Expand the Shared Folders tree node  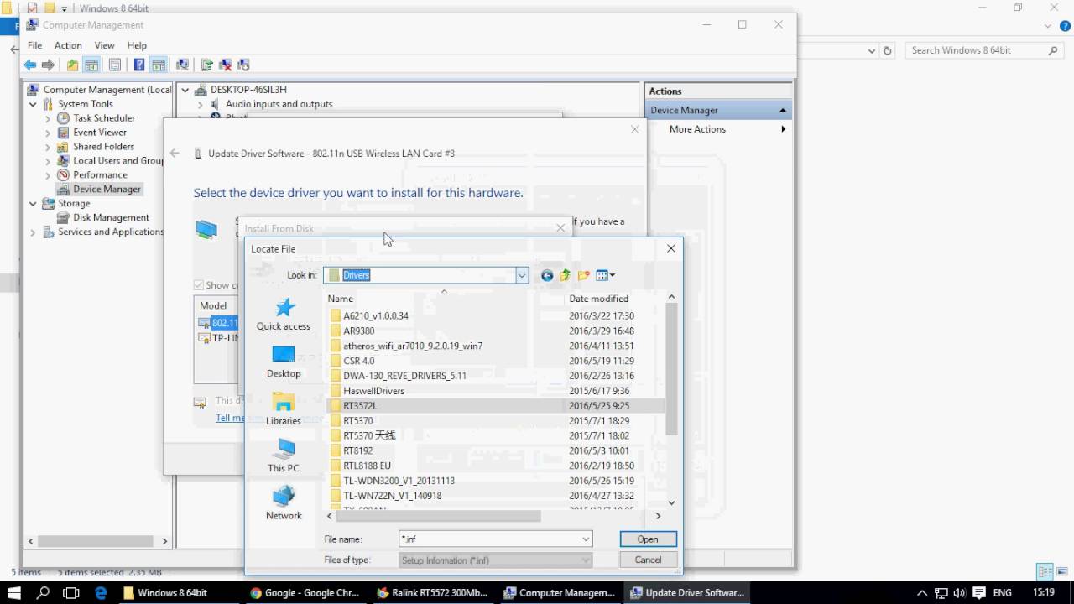coord(48,147)
